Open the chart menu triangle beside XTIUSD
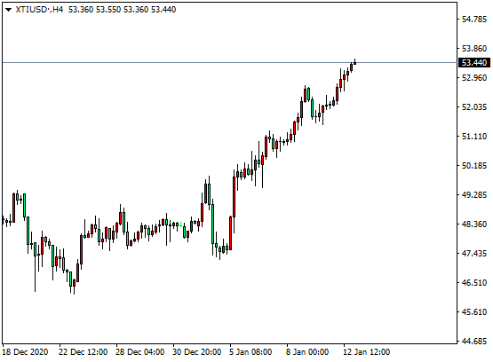Image resolution: width=493 pixels, height=362 pixels. pyautogui.click(x=9, y=10)
